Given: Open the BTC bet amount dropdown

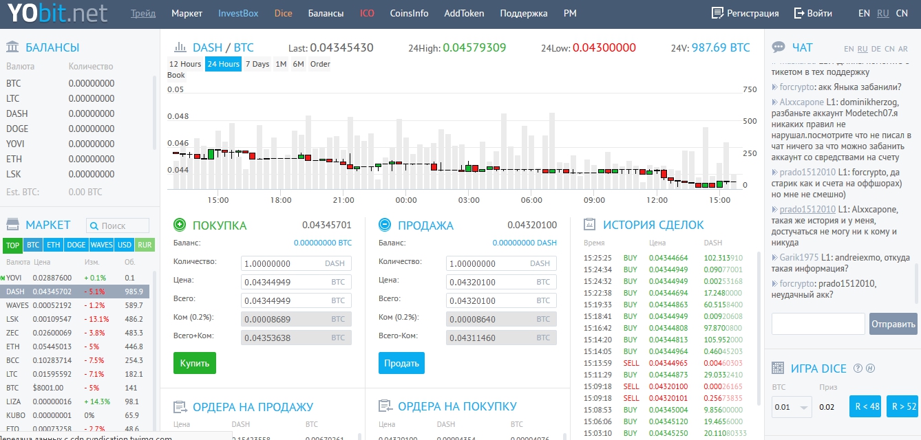Looking at the screenshot, I should (791, 407).
